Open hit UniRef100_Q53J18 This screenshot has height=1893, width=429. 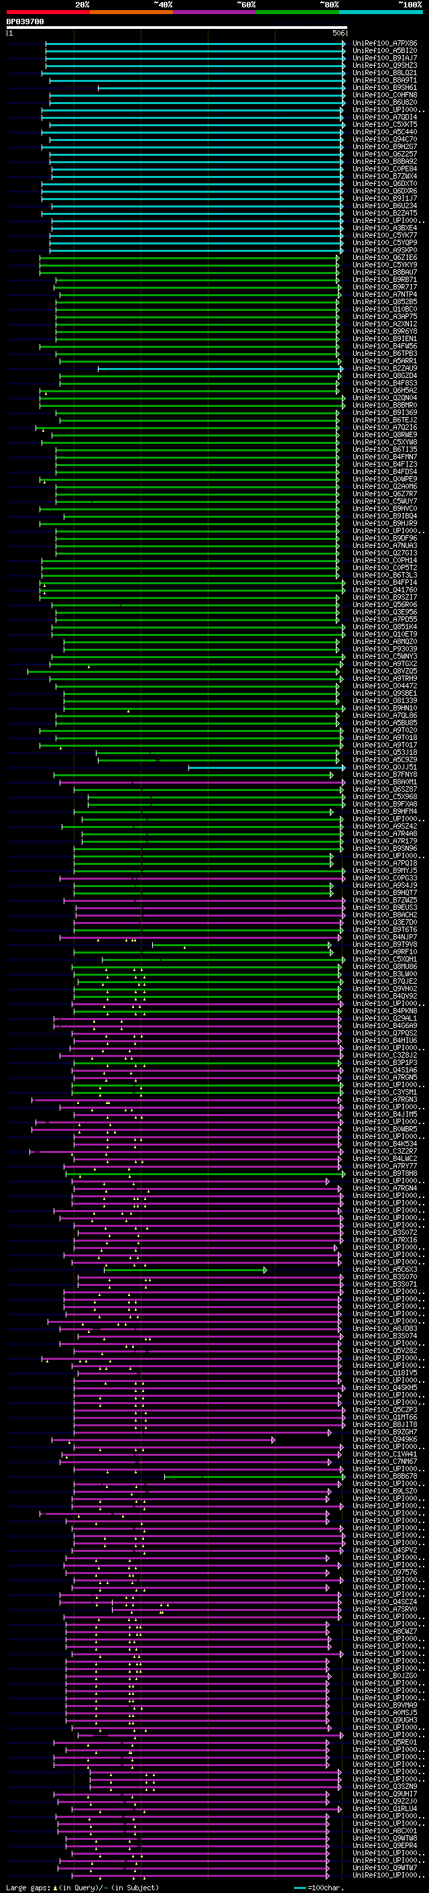pos(385,753)
